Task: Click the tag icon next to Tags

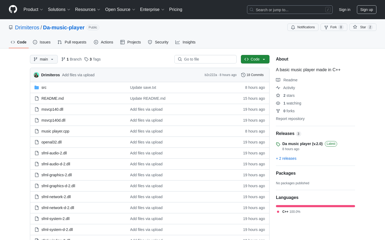Action: click(x=86, y=59)
